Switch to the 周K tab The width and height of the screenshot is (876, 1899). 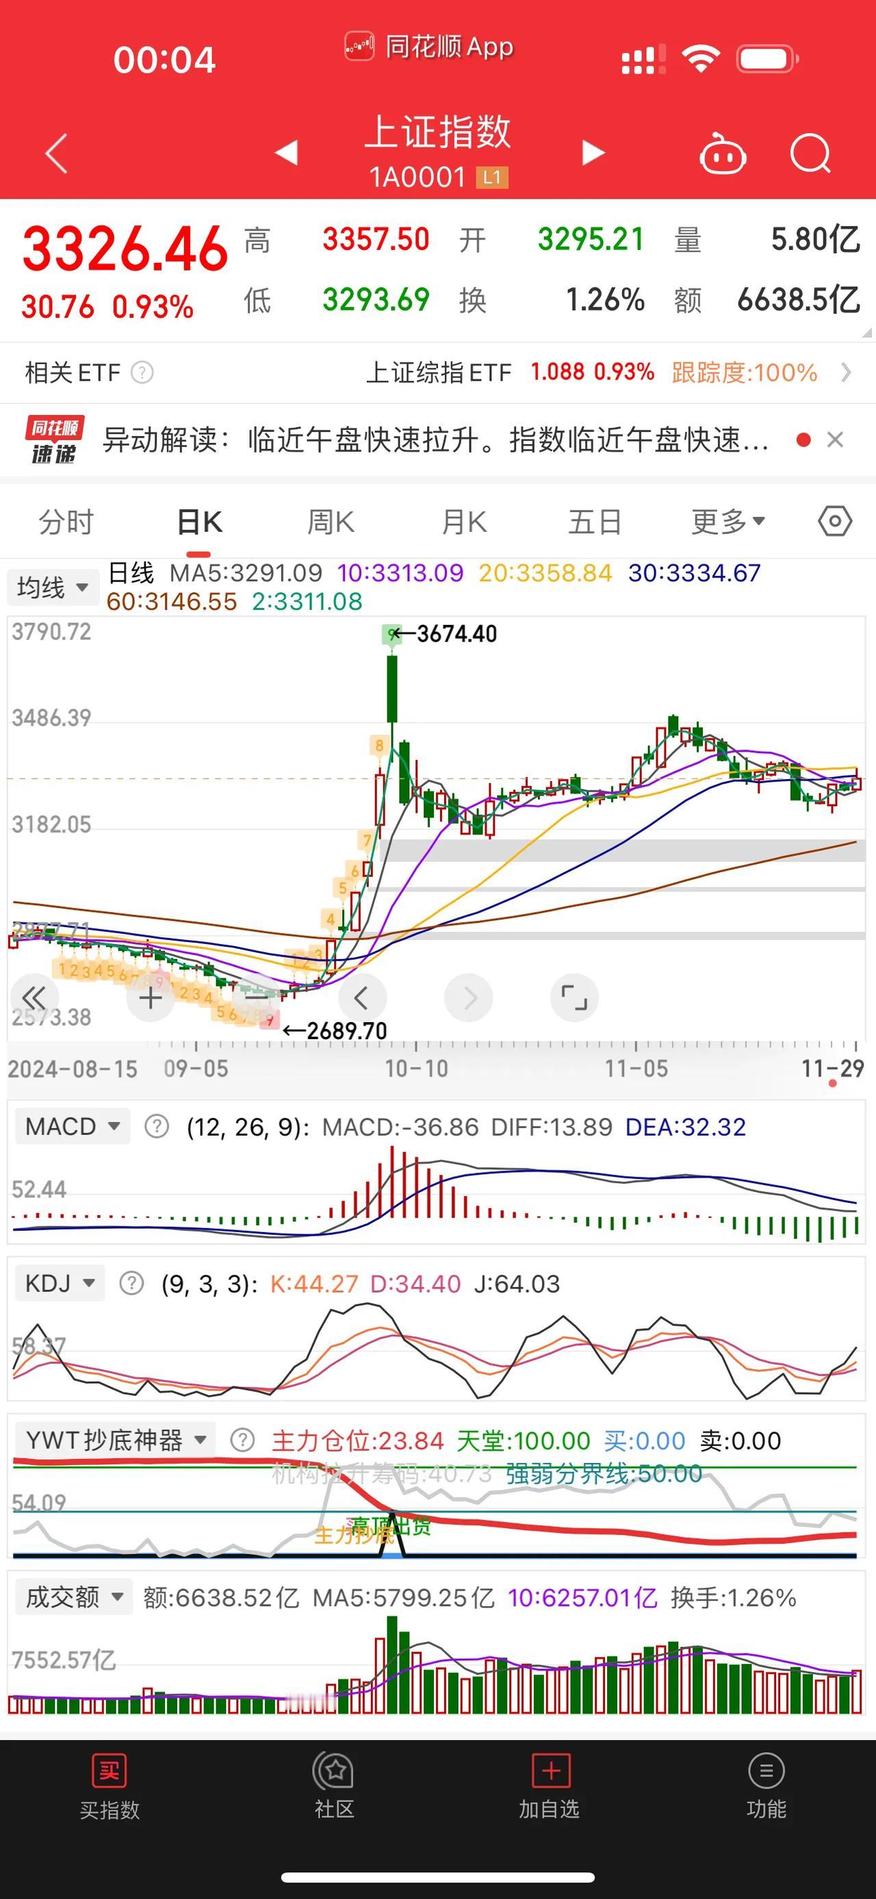point(331,522)
